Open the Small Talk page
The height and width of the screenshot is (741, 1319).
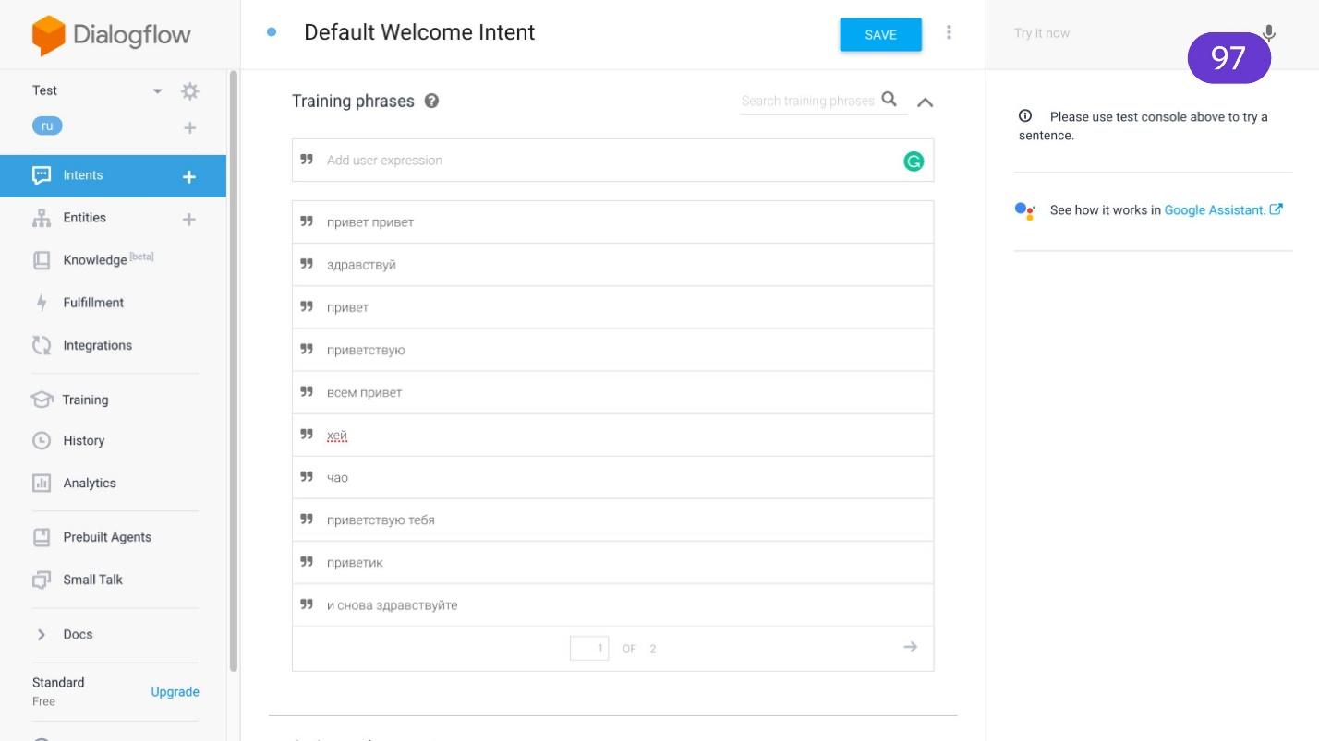(92, 580)
